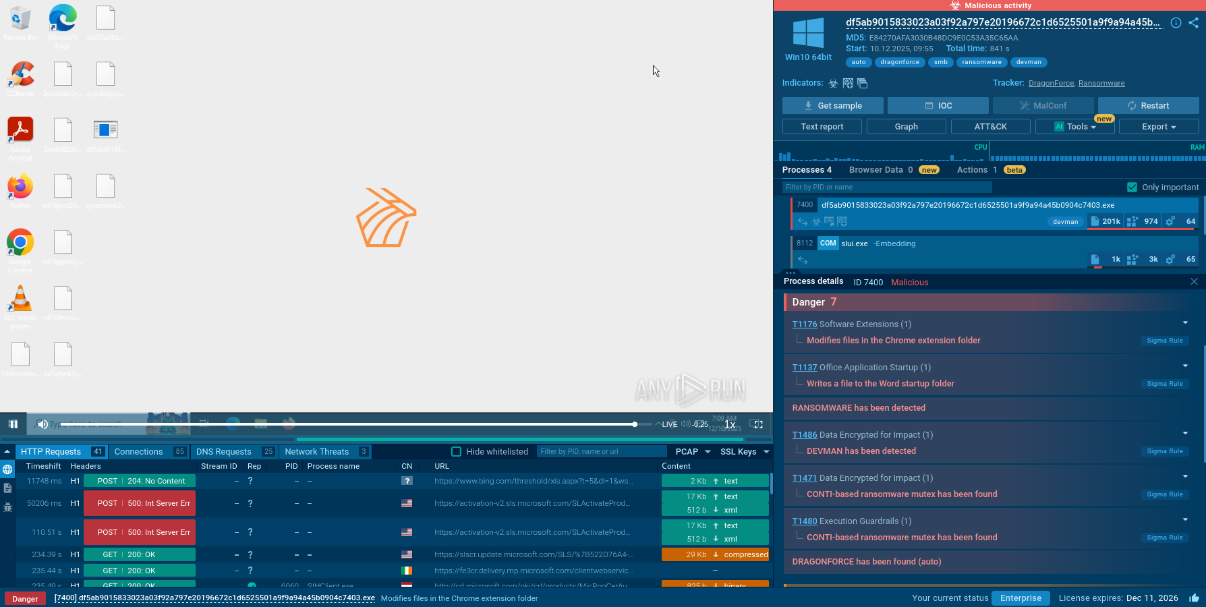Pause the video playback
The height and width of the screenshot is (607, 1206).
[13, 424]
